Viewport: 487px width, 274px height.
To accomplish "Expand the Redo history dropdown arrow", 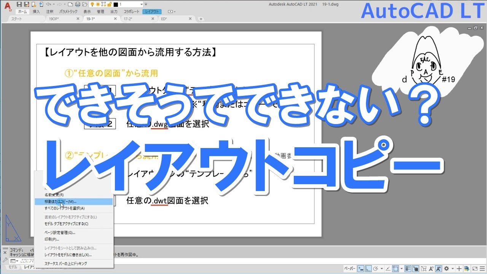I will [64, 4].
